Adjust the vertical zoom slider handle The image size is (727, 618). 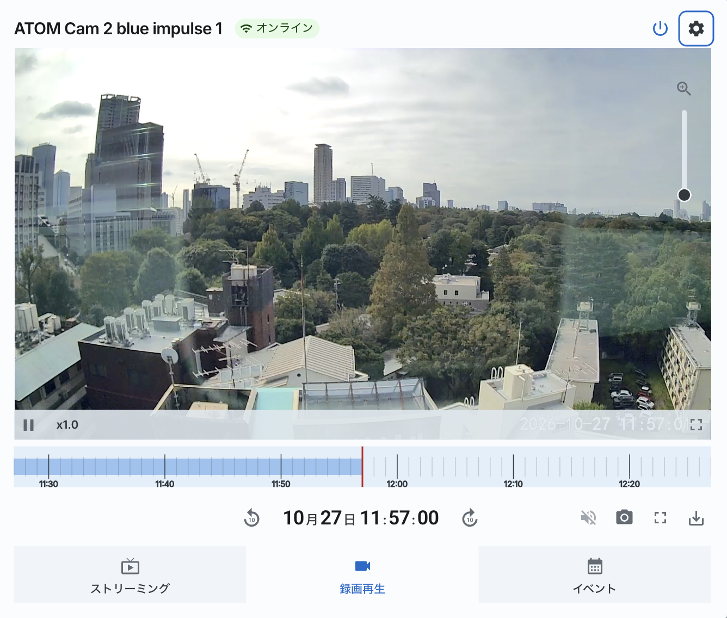(684, 195)
